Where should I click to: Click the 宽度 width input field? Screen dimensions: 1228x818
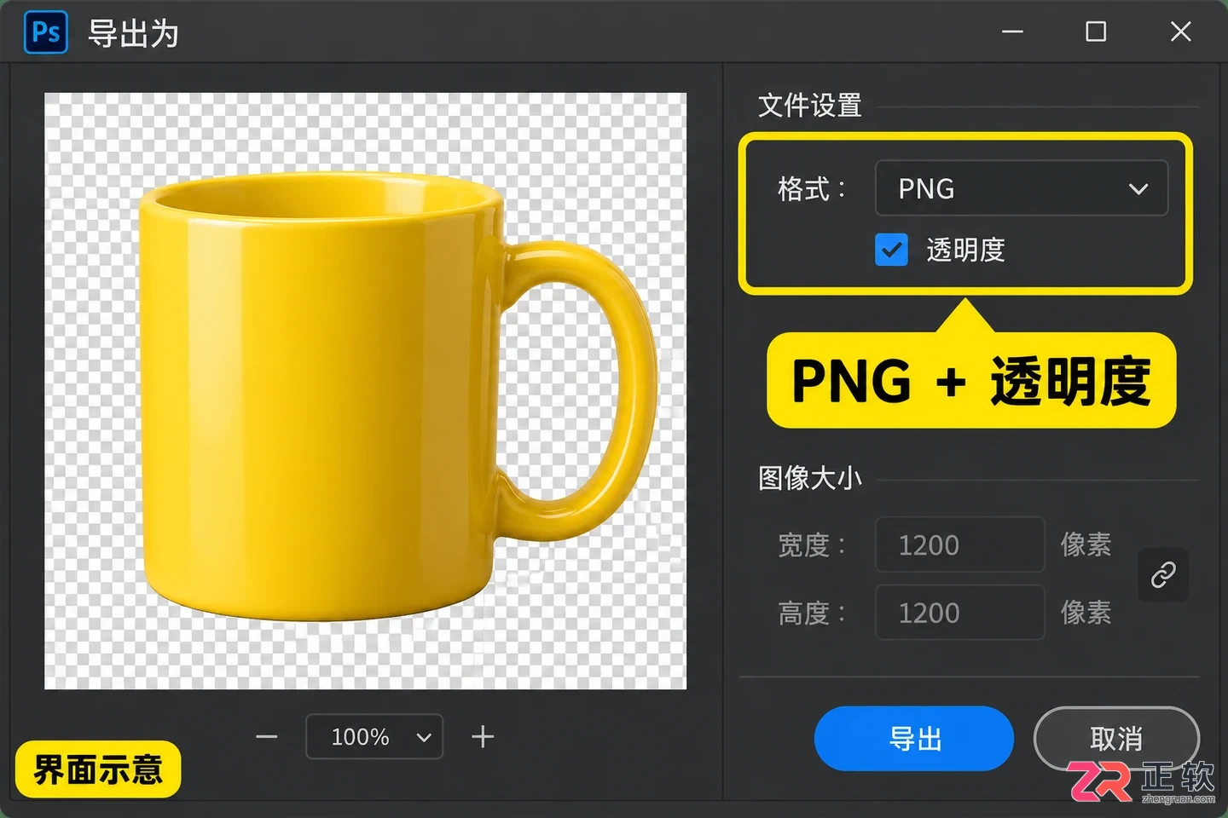click(x=960, y=544)
